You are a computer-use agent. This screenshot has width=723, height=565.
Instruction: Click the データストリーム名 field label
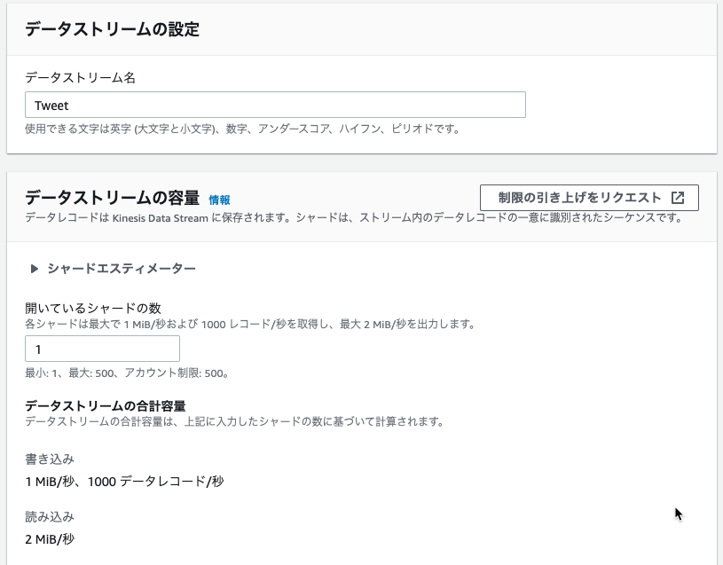(80, 77)
